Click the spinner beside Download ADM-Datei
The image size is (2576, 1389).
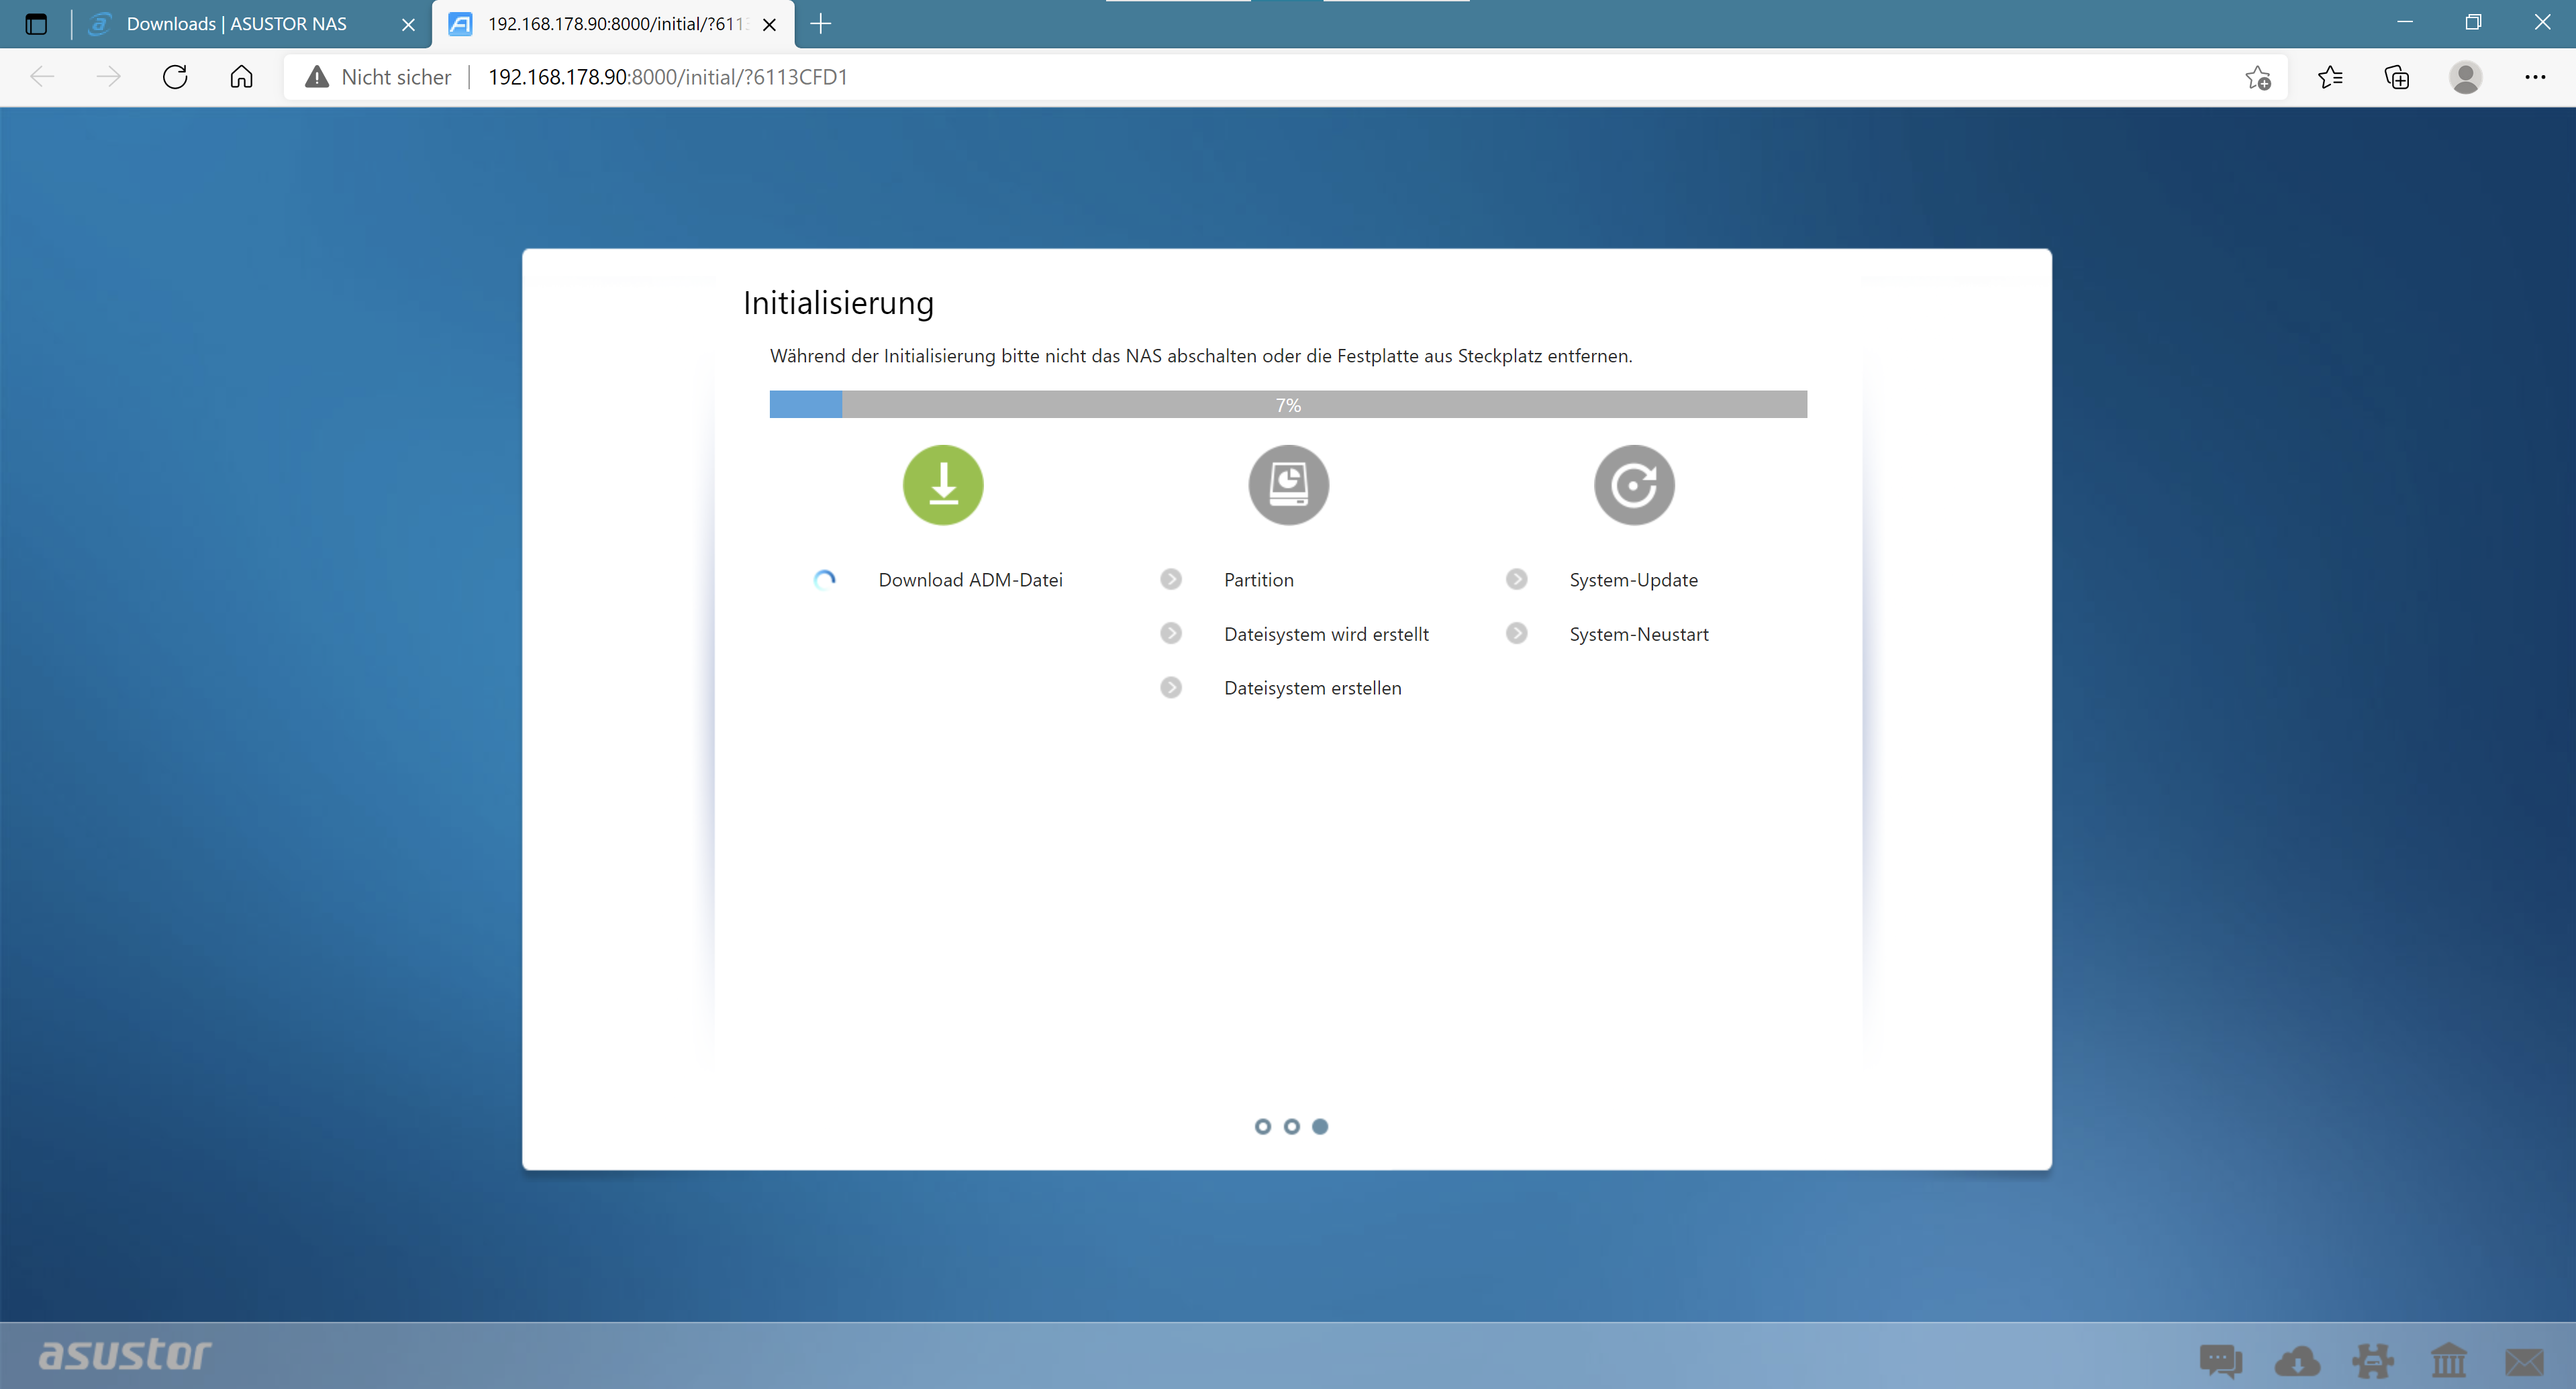[x=824, y=580]
